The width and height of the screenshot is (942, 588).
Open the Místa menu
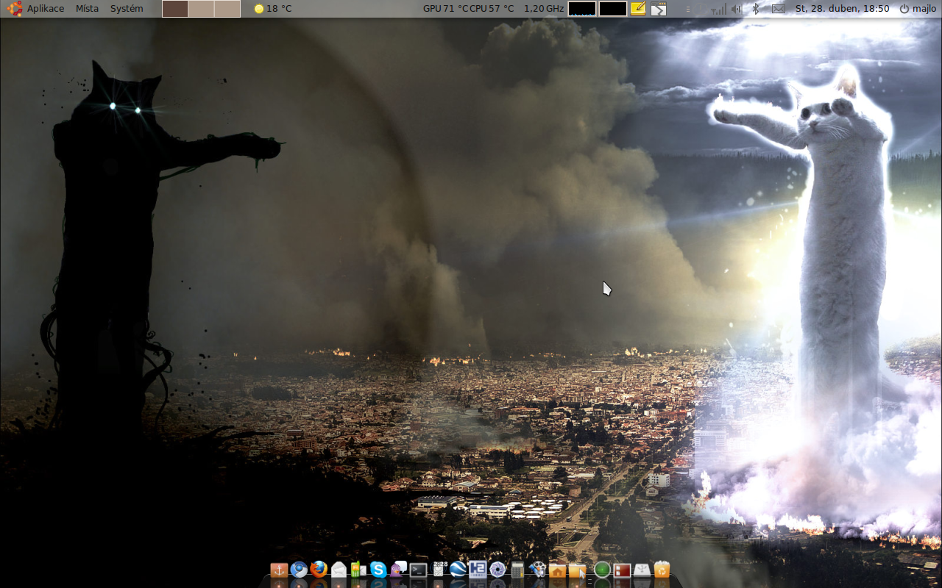(87, 9)
